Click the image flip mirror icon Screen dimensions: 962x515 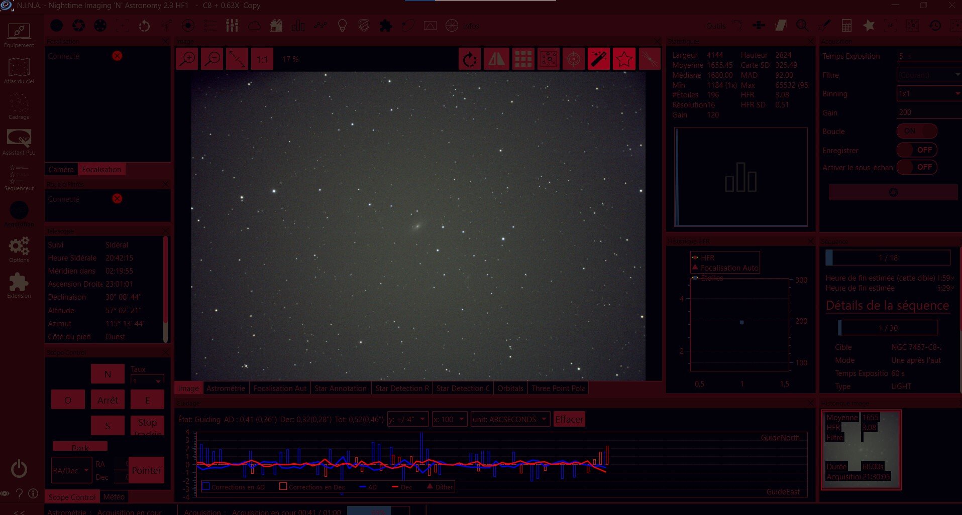[x=496, y=59]
